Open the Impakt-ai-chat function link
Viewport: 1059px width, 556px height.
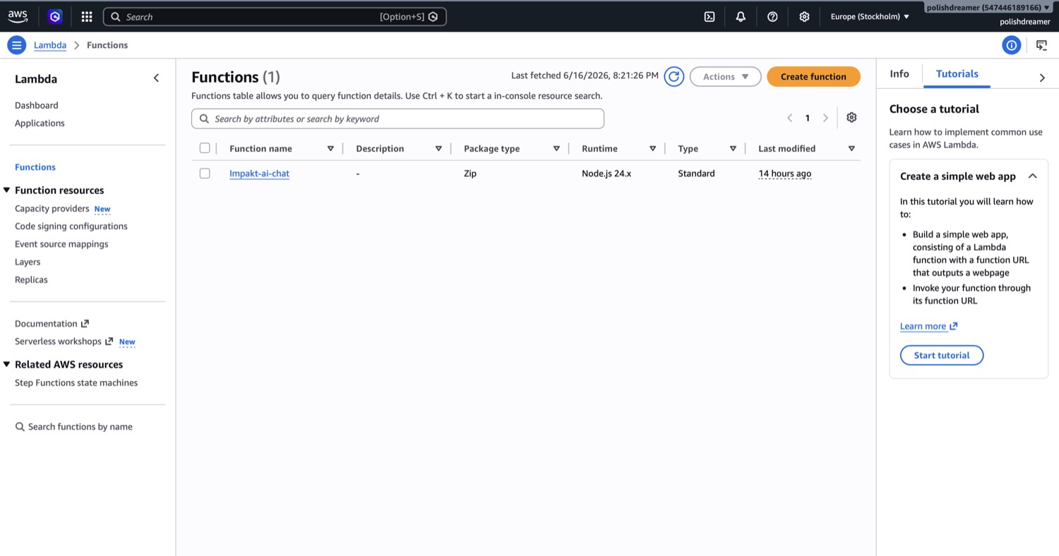pos(259,174)
